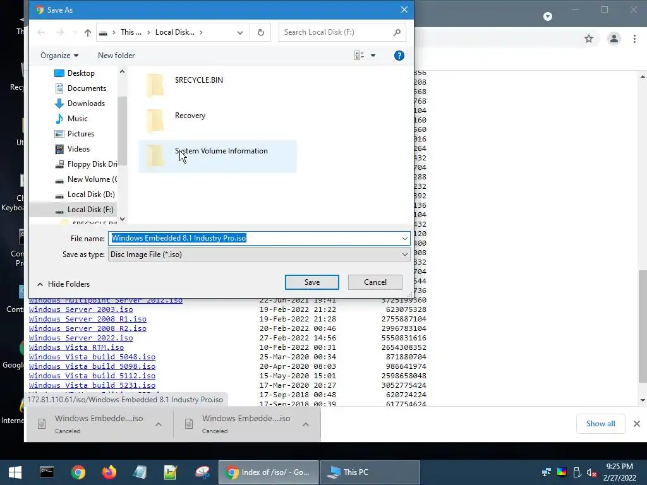The image size is (647, 485).
Task: Open Start menu Windows logo
Action: 15,472
